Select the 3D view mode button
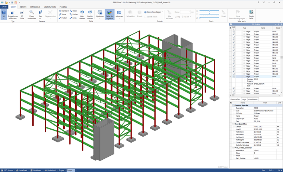283x172 pixels. pyautogui.click(x=3, y=14)
